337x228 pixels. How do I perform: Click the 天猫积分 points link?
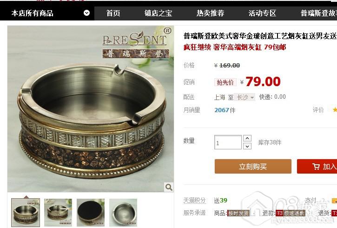tap(194, 201)
